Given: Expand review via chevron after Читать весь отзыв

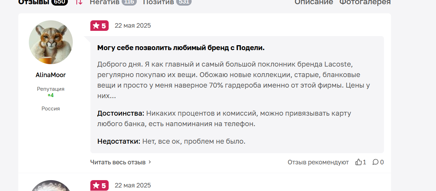Looking at the screenshot, I should (x=150, y=162).
